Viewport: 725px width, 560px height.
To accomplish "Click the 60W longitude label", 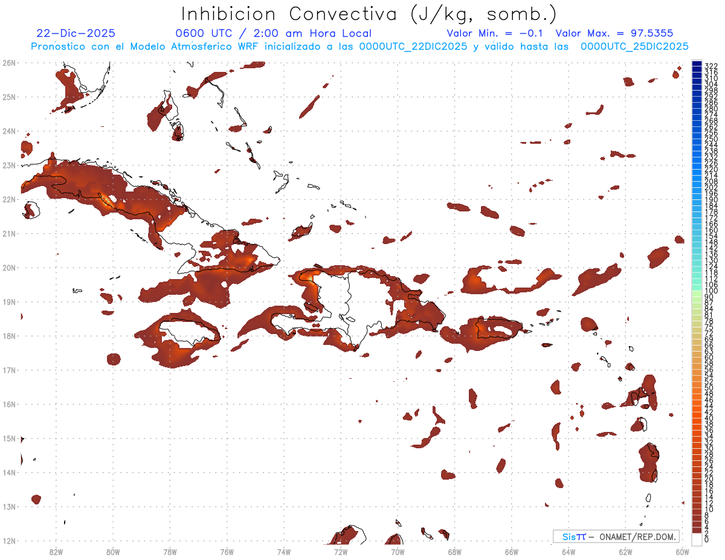I will (683, 552).
